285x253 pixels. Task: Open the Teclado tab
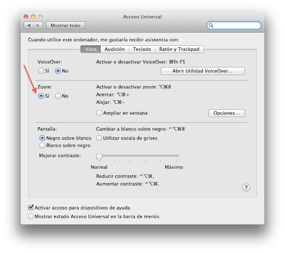[142, 49]
